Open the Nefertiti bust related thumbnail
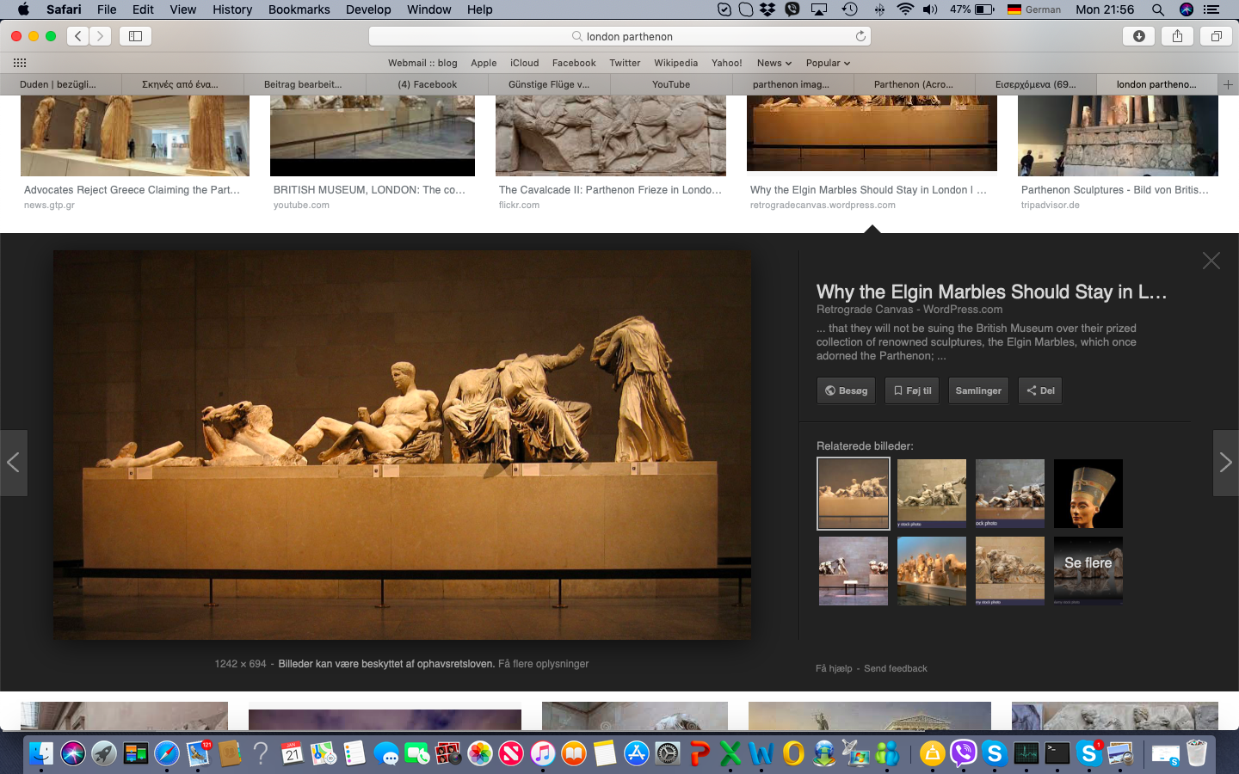This screenshot has width=1239, height=774. (1088, 494)
